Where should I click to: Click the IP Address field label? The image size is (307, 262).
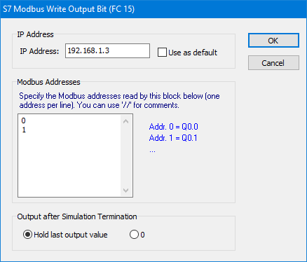coord(39,51)
